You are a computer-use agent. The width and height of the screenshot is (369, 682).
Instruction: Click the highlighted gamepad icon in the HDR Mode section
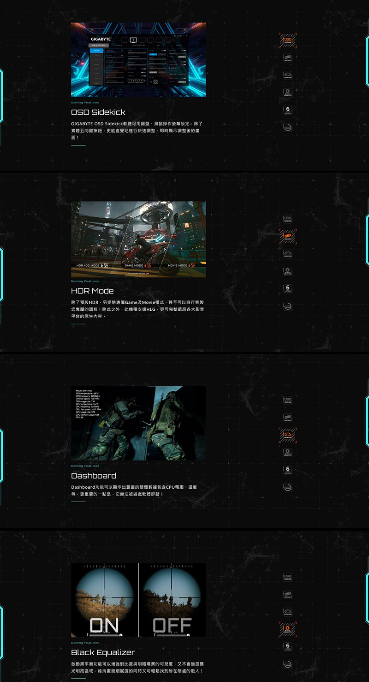(288, 236)
